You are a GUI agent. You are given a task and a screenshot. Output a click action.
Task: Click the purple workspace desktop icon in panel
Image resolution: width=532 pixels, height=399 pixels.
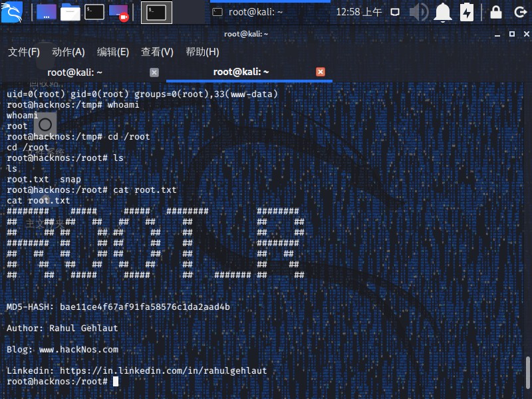(x=47, y=12)
